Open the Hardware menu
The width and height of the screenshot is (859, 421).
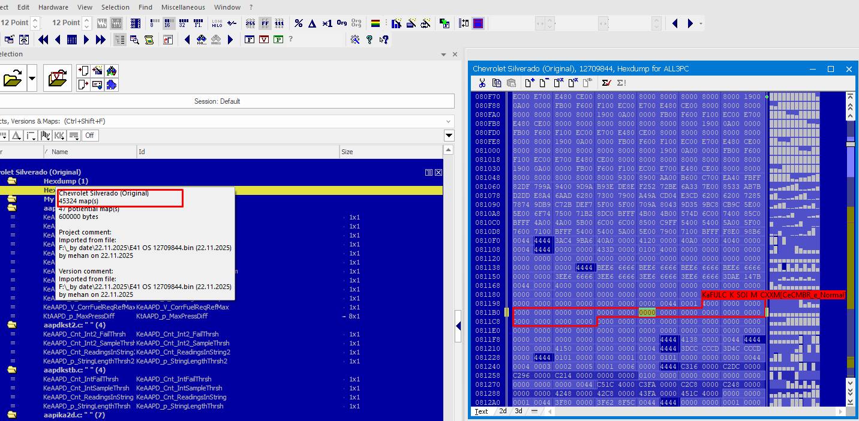click(x=53, y=7)
